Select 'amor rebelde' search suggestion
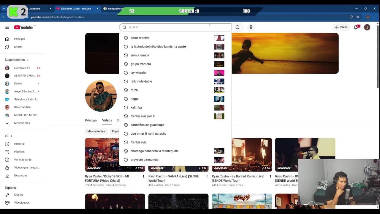Image resolution: width=380 pixels, height=214 pixels. (175, 38)
